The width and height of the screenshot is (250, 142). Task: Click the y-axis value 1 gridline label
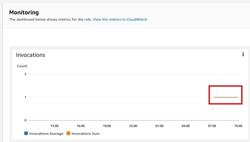pos(25,97)
